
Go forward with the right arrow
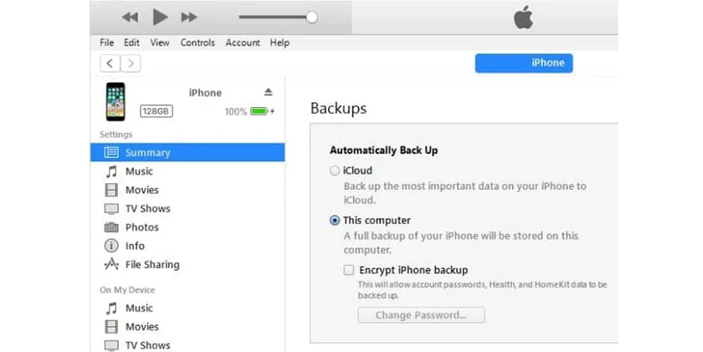coord(131,64)
